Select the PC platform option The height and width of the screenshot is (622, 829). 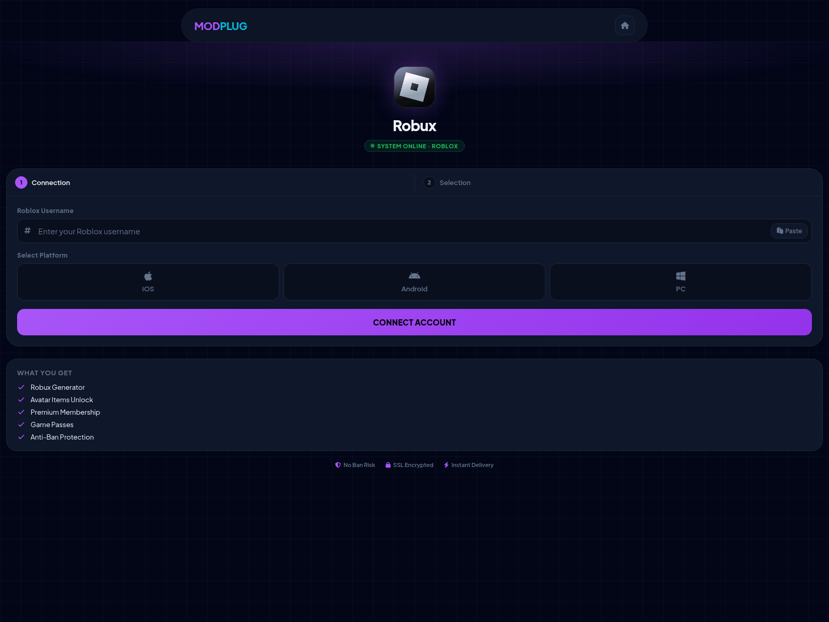681,282
